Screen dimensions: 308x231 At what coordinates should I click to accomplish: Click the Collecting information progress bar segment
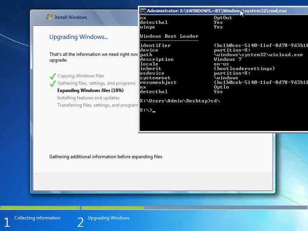pos(40,208)
